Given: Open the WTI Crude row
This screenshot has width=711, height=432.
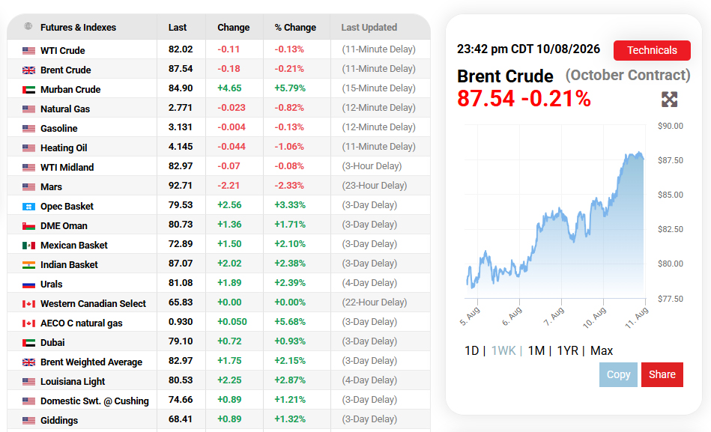Looking at the screenshot, I should tap(219, 49).
